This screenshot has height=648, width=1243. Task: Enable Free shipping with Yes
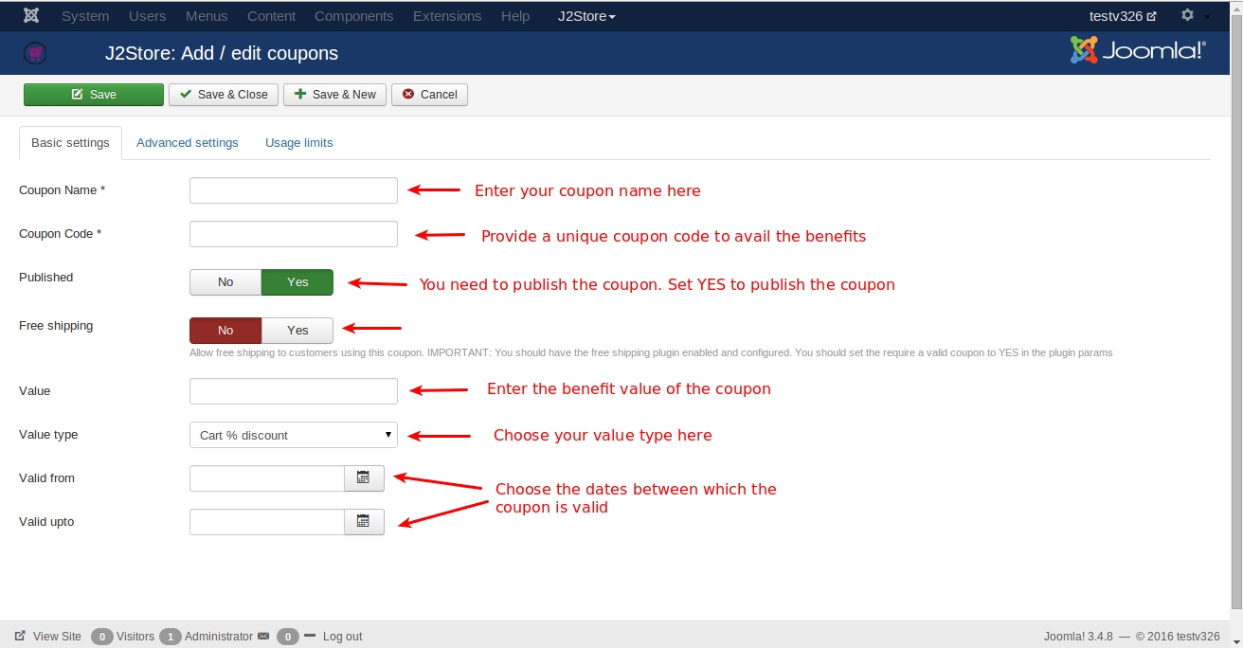[x=297, y=331]
